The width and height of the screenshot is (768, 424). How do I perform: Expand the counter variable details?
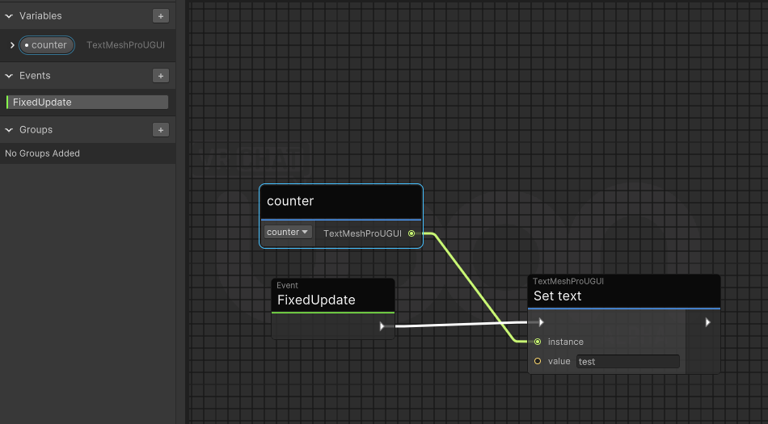(12, 45)
